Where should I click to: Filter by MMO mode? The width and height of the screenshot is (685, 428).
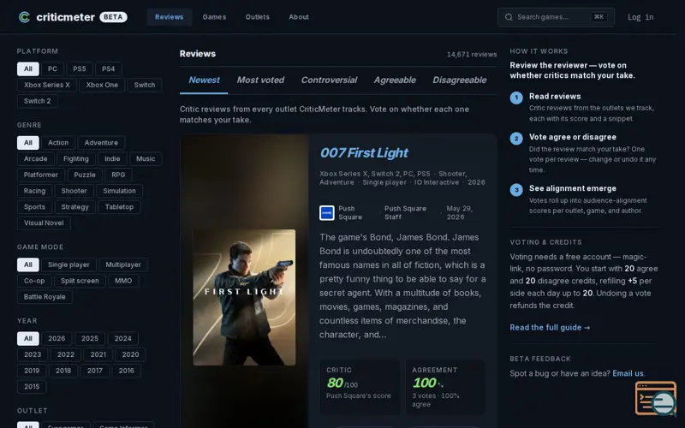click(x=123, y=281)
